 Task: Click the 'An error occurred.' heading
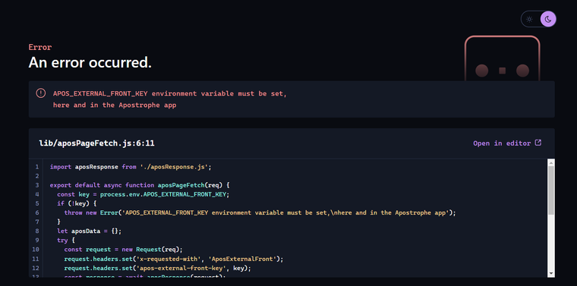click(90, 62)
